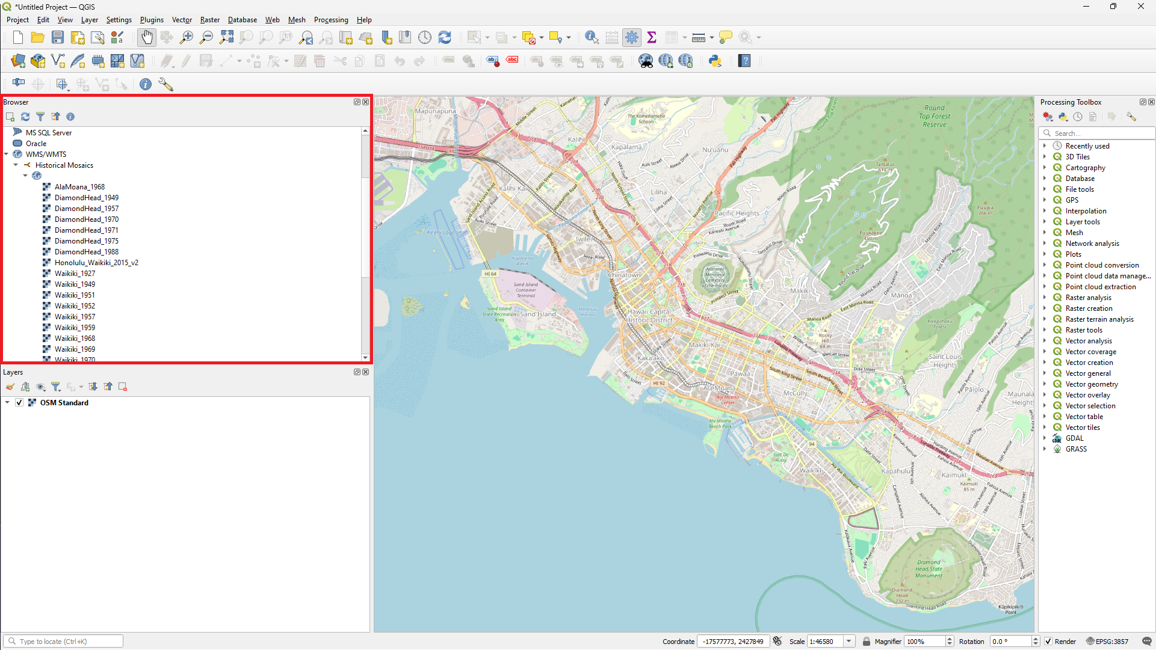The height and width of the screenshot is (650, 1156).
Task: Open the Scale dropdown arrow
Action: point(849,642)
